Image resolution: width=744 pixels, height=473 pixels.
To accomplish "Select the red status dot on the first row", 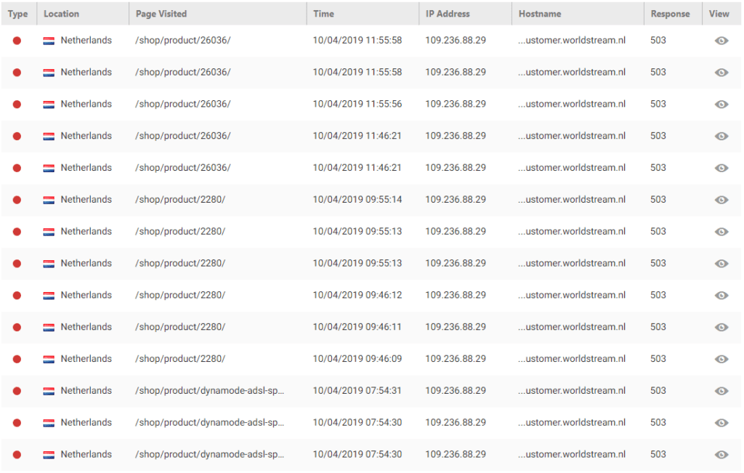I will [16, 40].
